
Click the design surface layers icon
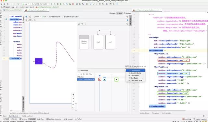coord(26,17)
